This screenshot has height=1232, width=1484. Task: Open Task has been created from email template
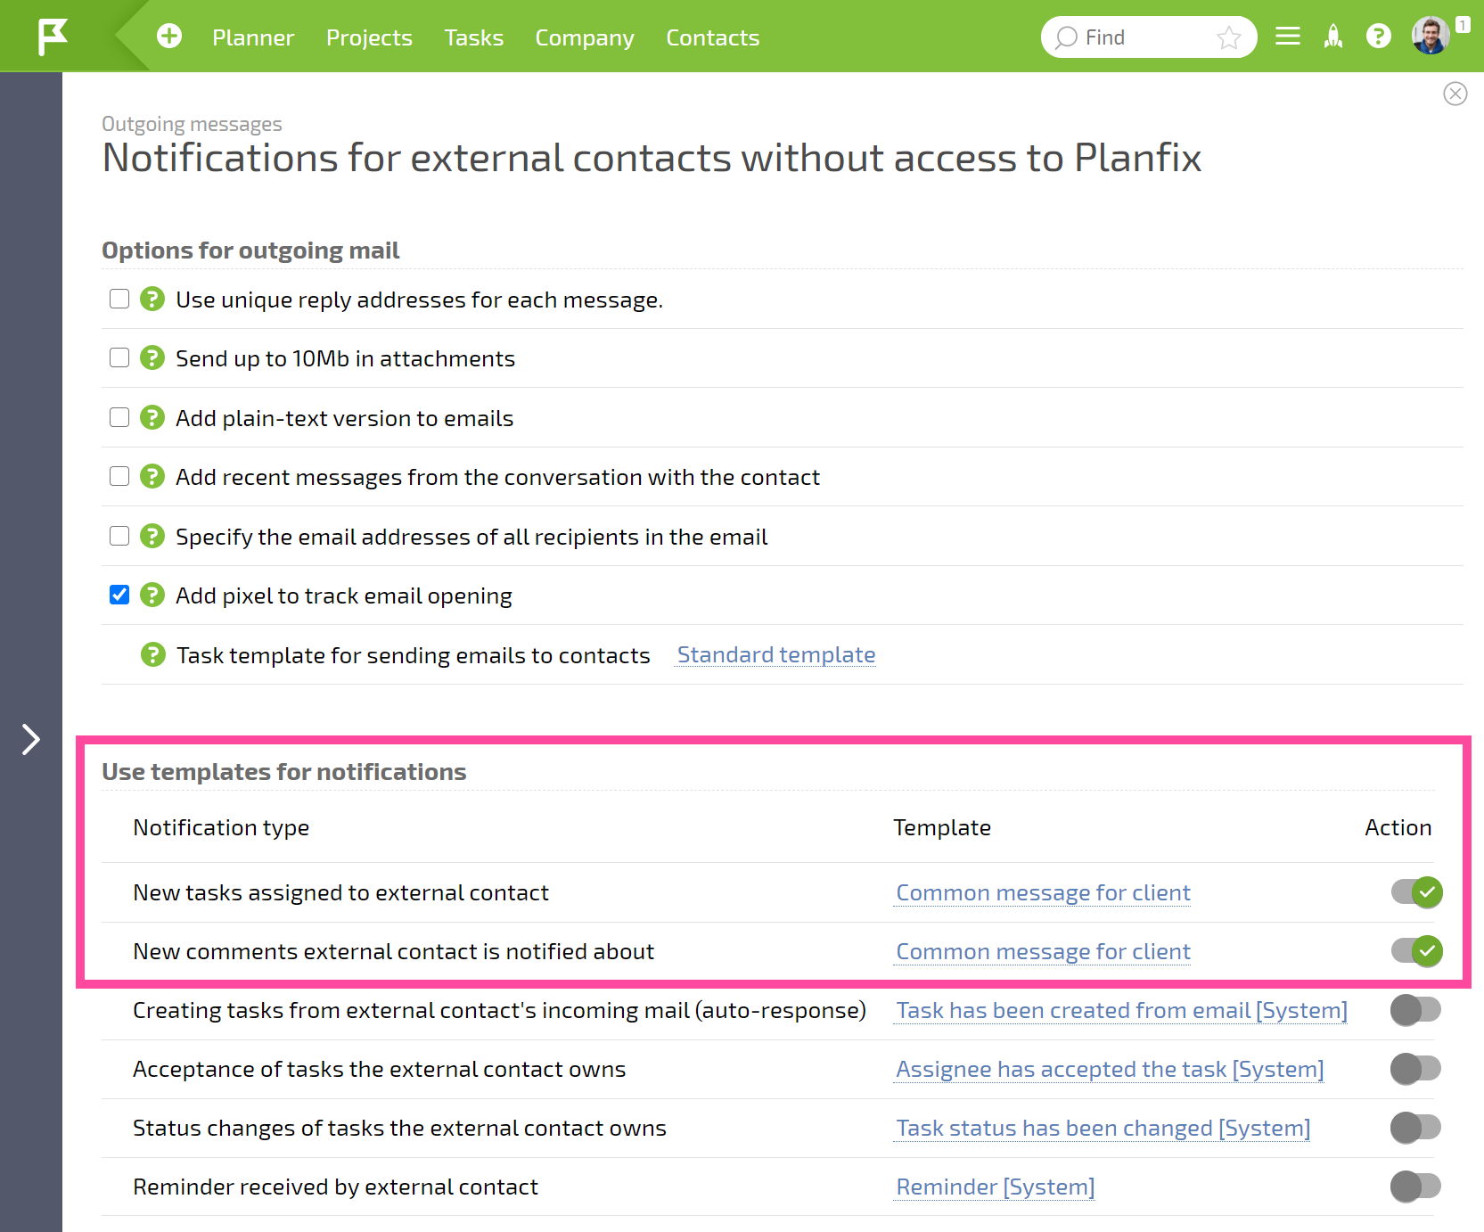(1121, 1010)
